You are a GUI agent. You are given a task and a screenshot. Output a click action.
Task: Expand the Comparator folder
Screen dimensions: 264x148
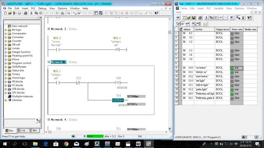pyautogui.click(x=5, y=34)
